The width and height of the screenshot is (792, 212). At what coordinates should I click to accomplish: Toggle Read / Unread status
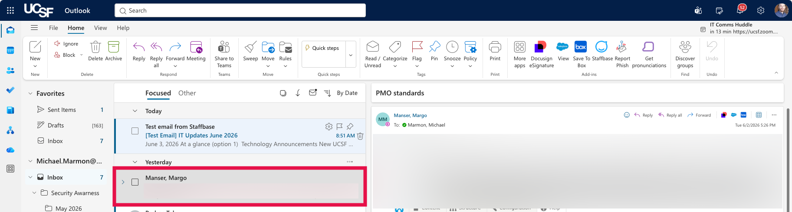coord(373,54)
